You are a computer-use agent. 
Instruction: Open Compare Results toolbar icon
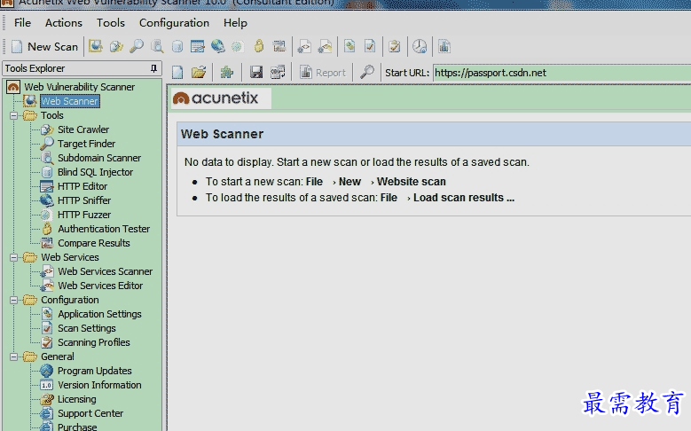(x=279, y=46)
